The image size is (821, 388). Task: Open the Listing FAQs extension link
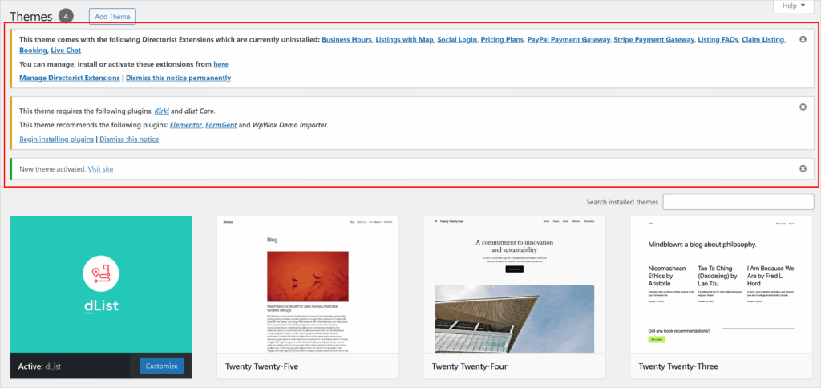click(x=718, y=40)
